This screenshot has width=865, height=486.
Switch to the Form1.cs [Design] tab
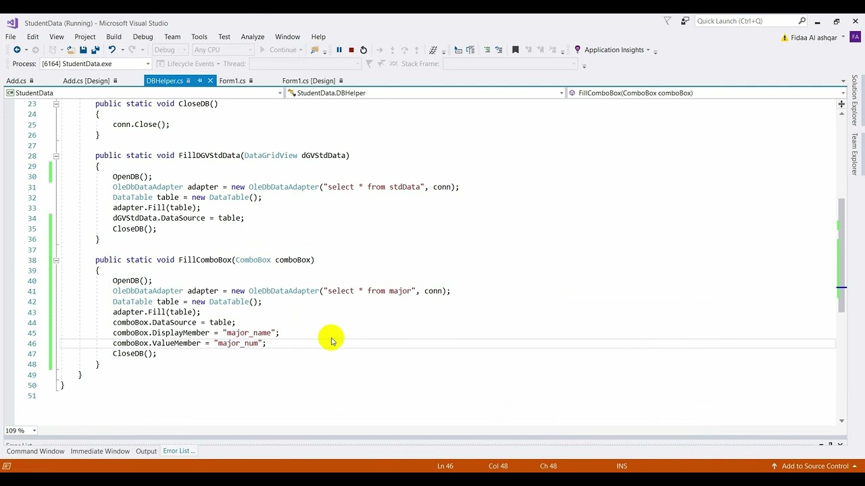(308, 81)
